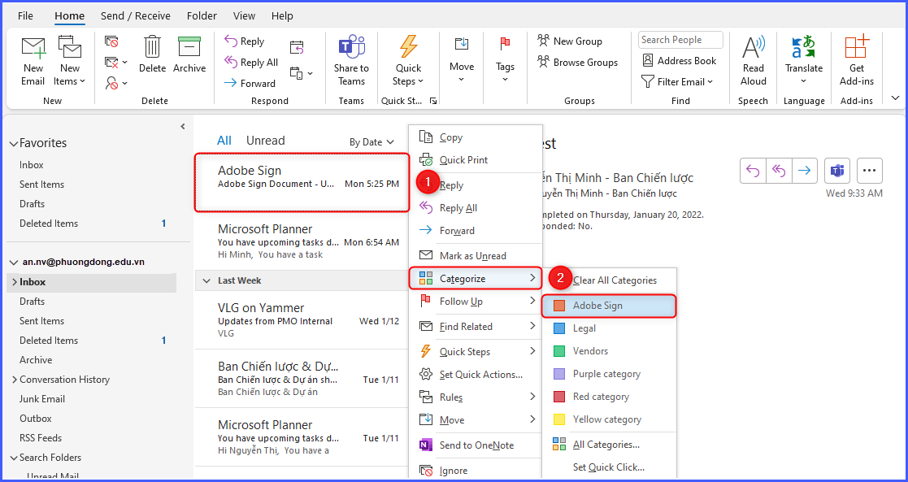This screenshot has width=908, height=482.
Task: Click Reply in the Respond ribbon group
Action: point(244,41)
